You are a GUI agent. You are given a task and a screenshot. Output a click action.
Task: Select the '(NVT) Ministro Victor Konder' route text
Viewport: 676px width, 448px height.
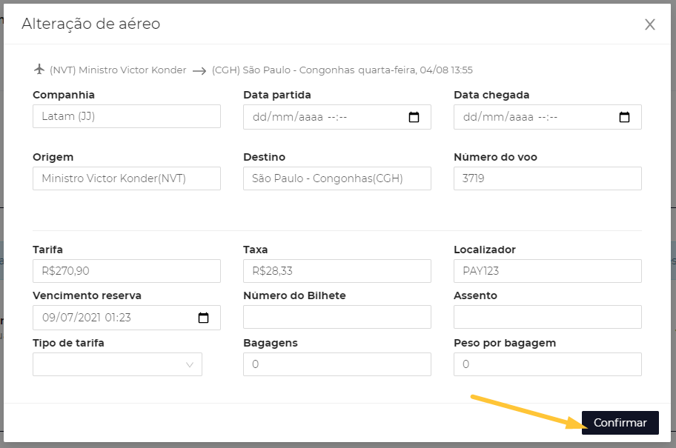point(118,70)
